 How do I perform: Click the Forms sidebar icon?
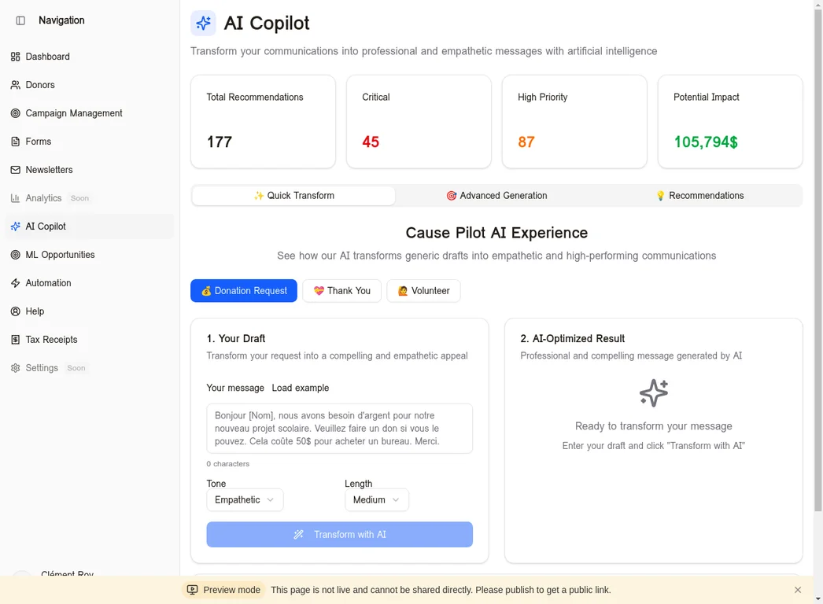(x=14, y=141)
